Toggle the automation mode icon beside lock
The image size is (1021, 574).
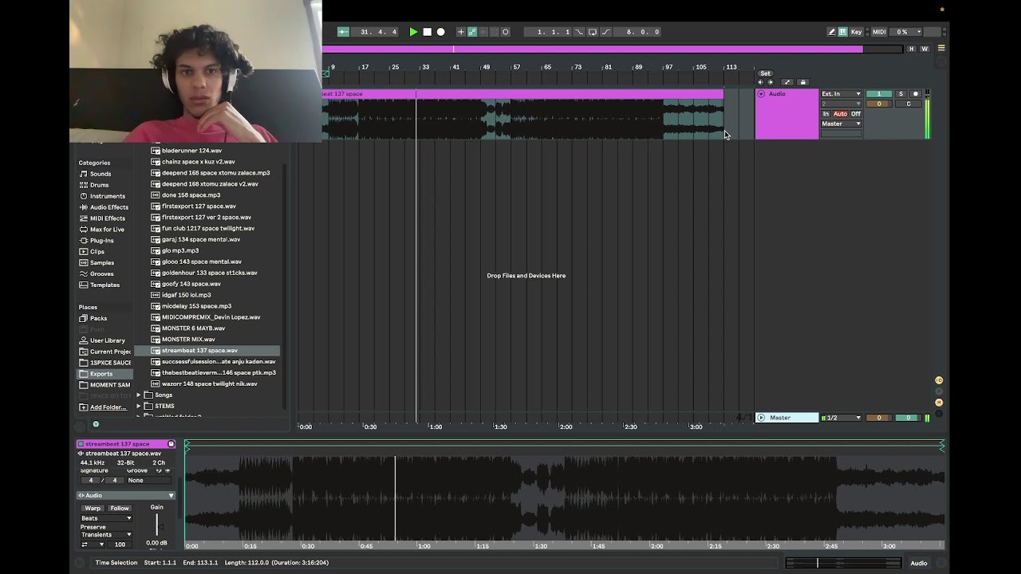[x=787, y=82]
